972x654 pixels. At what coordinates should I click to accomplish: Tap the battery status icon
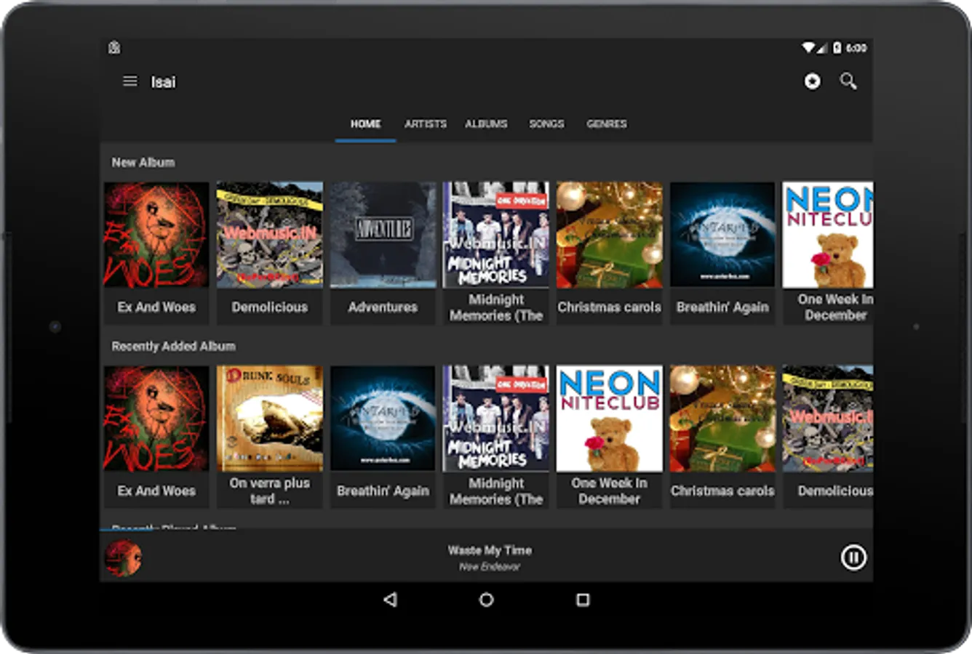[837, 48]
